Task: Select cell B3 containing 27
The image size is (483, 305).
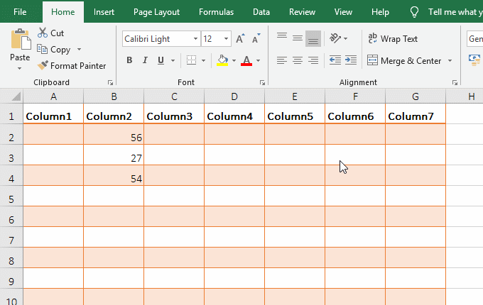Action: 114,157
